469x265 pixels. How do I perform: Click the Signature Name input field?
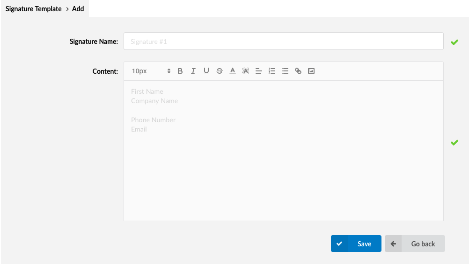pyautogui.click(x=284, y=41)
